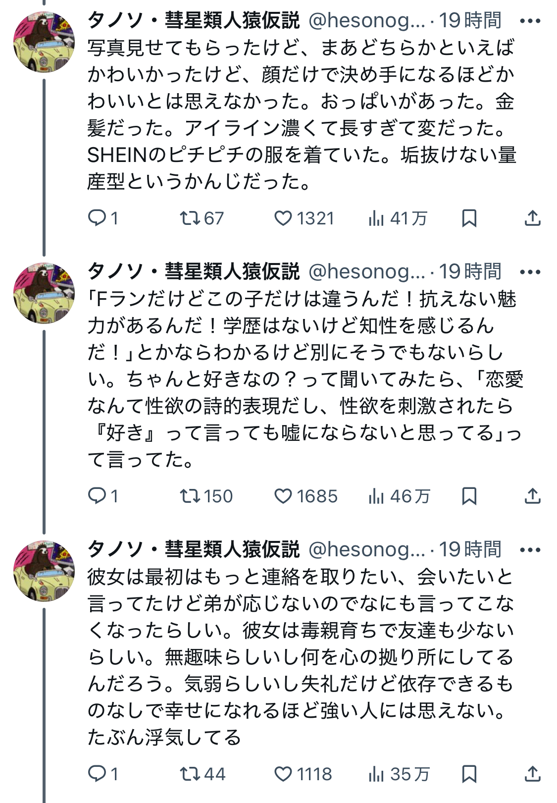
Task: Open more options on the second tweet
Action: click(x=530, y=272)
